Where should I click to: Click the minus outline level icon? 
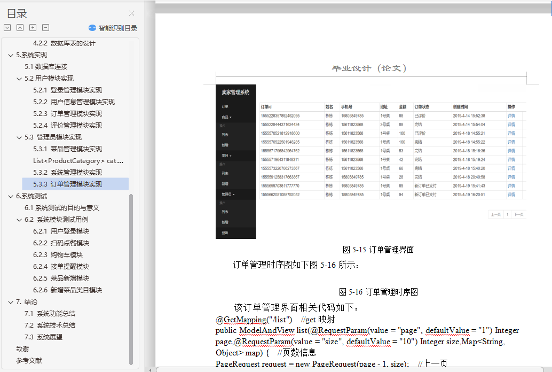(x=46, y=27)
